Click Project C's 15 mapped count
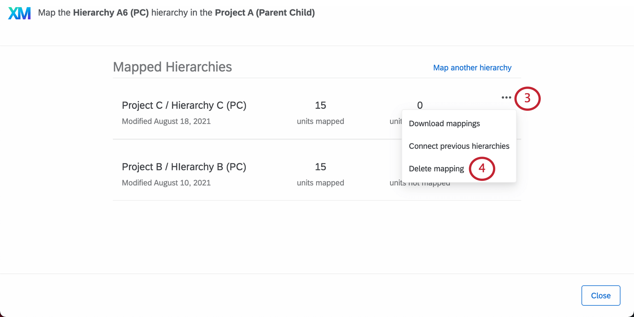The image size is (634, 317). [320, 106]
